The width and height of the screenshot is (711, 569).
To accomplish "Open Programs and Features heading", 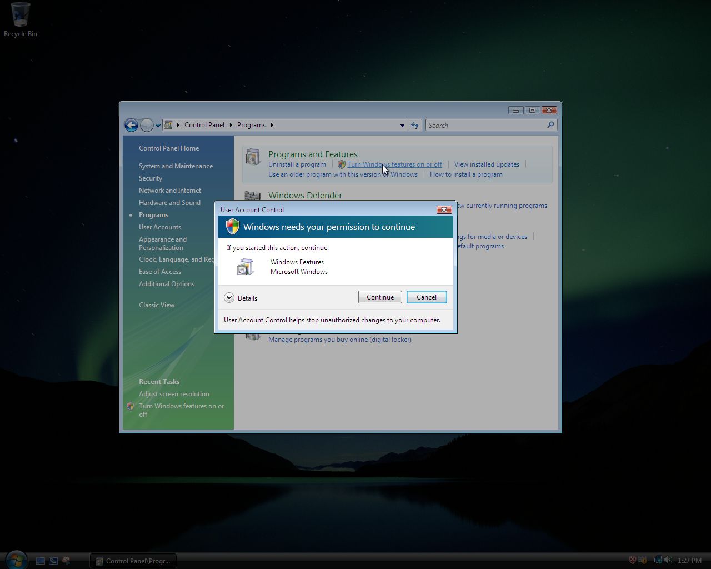I will [x=313, y=154].
